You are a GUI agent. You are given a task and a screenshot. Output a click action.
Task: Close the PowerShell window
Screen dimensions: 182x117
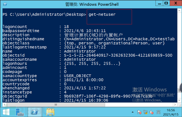pyautogui.click(x=177, y=3)
